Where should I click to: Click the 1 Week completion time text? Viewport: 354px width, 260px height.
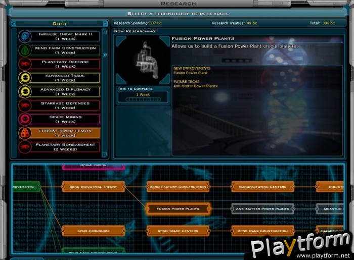[143, 94]
